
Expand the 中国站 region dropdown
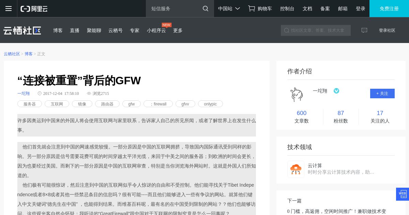pos(229,9)
